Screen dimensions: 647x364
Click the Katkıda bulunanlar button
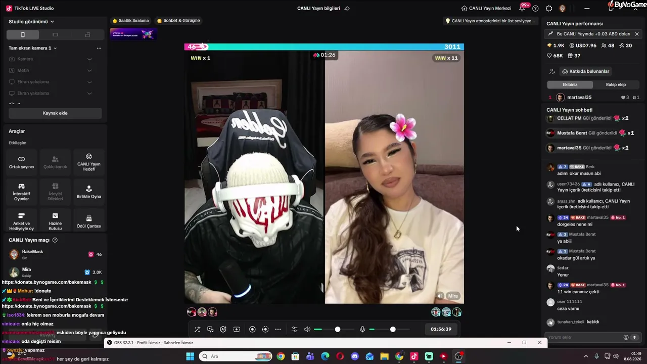click(585, 71)
